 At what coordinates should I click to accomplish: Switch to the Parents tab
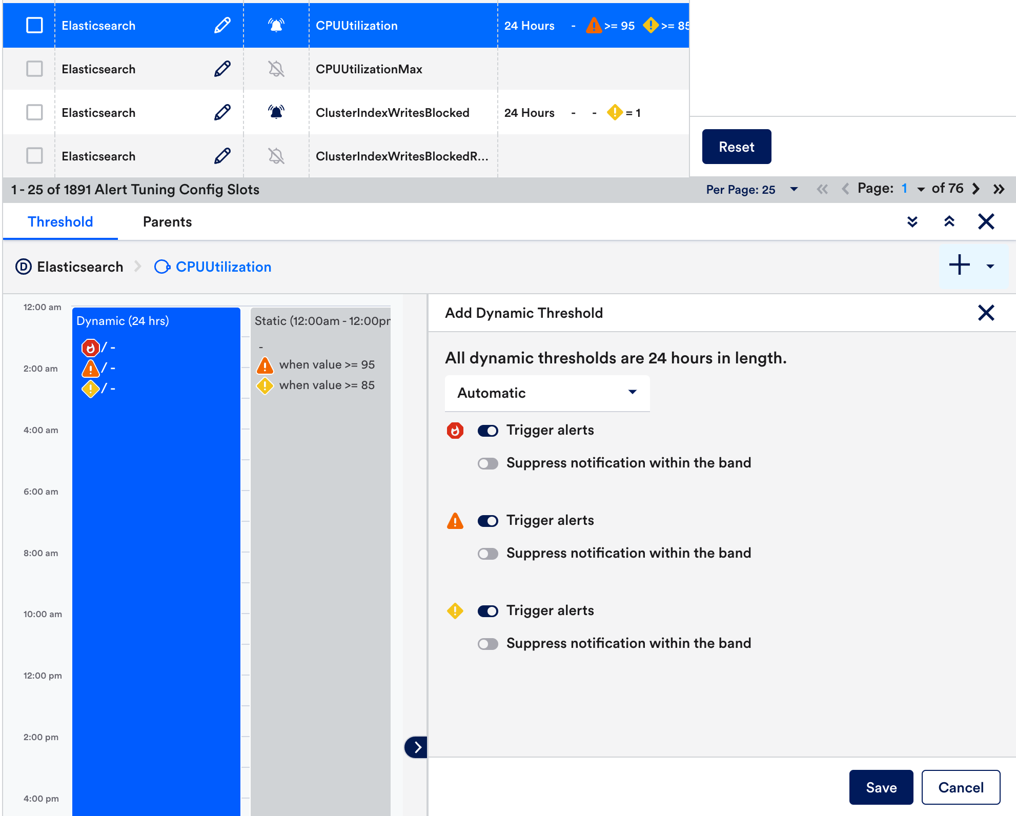click(x=167, y=222)
